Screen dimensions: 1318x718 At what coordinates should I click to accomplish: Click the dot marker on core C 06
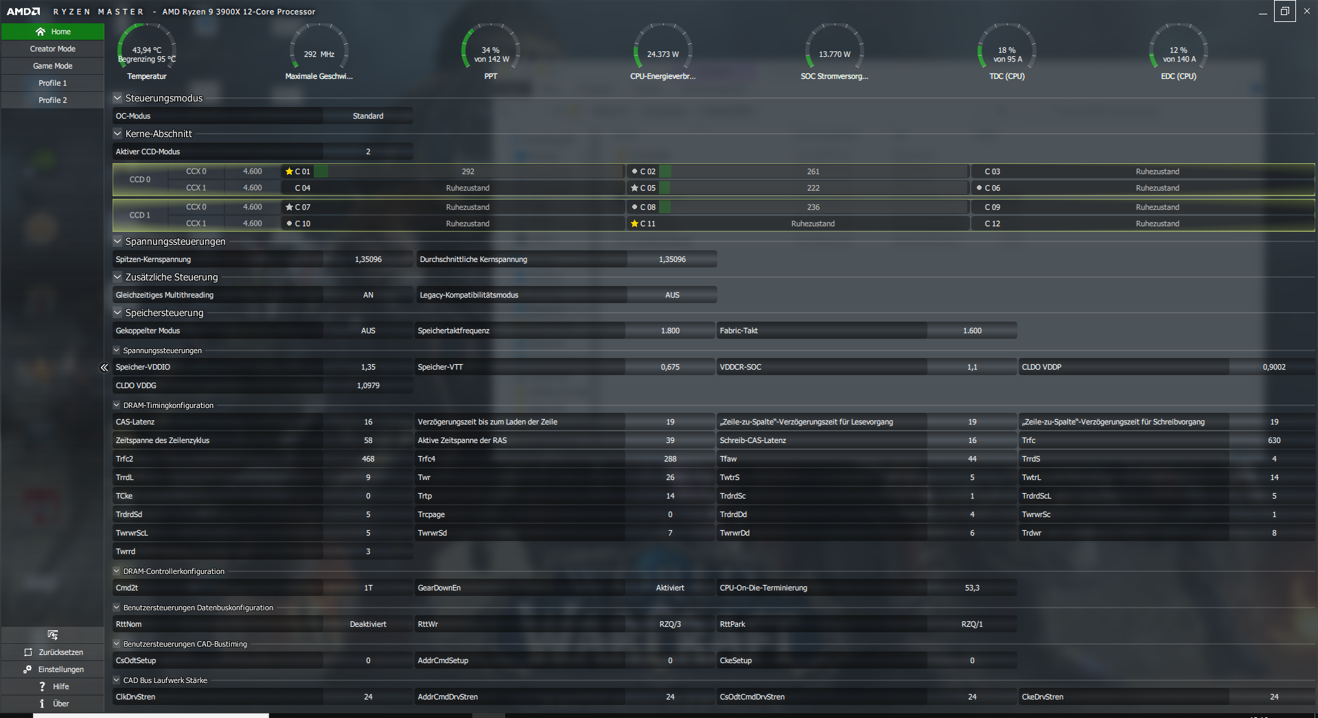pyautogui.click(x=979, y=188)
